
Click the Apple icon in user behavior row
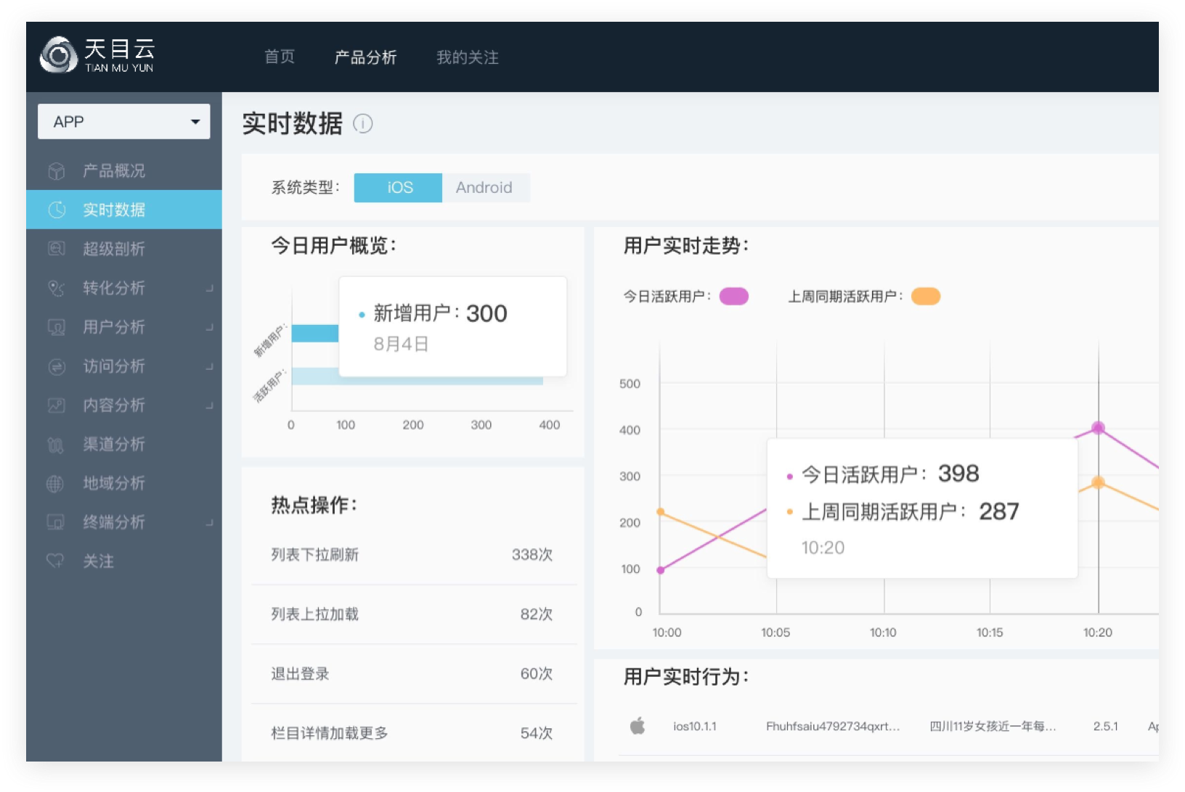(638, 726)
